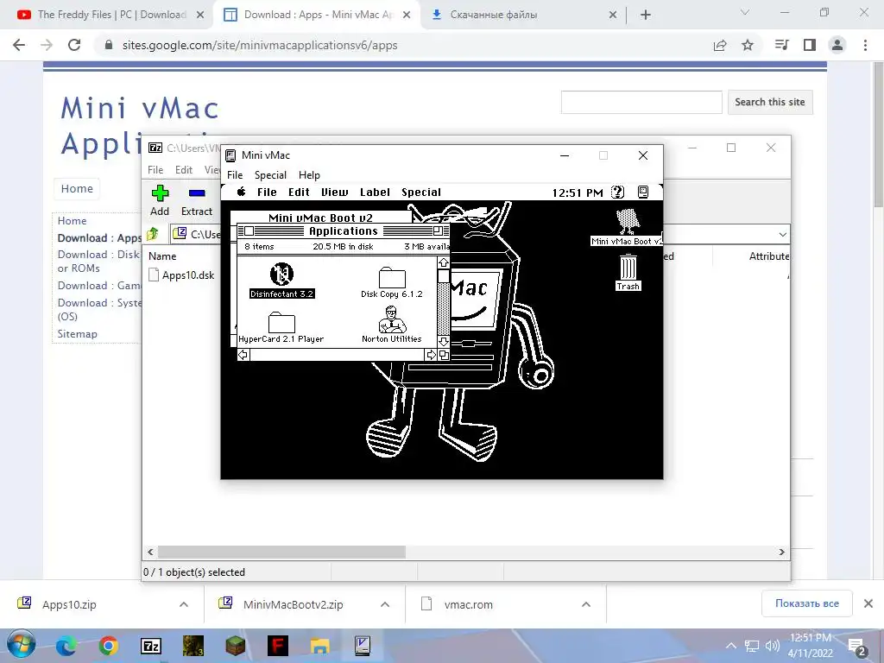Select the Norton Utilities icon
Image resolution: width=884 pixels, height=663 pixels.
391,319
